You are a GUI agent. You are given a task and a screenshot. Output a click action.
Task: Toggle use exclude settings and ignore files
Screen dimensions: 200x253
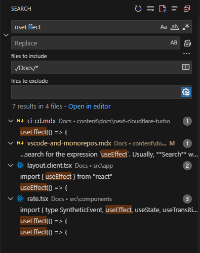[186, 92]
